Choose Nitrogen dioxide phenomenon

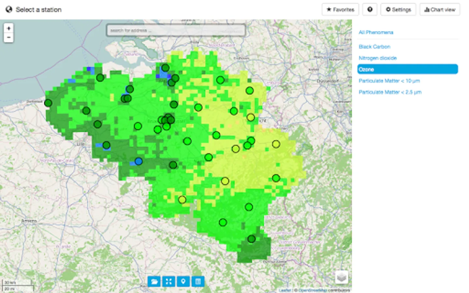pyautogui.click(x=378, y=58)
